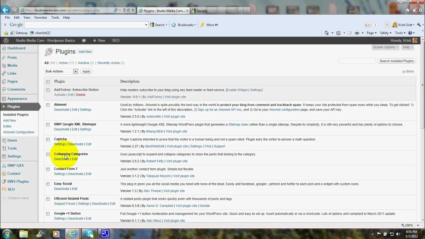This screenshot has height=239, width=425.
Task: Click the Links chain icon in sidebar
Action: pos(4,73)
